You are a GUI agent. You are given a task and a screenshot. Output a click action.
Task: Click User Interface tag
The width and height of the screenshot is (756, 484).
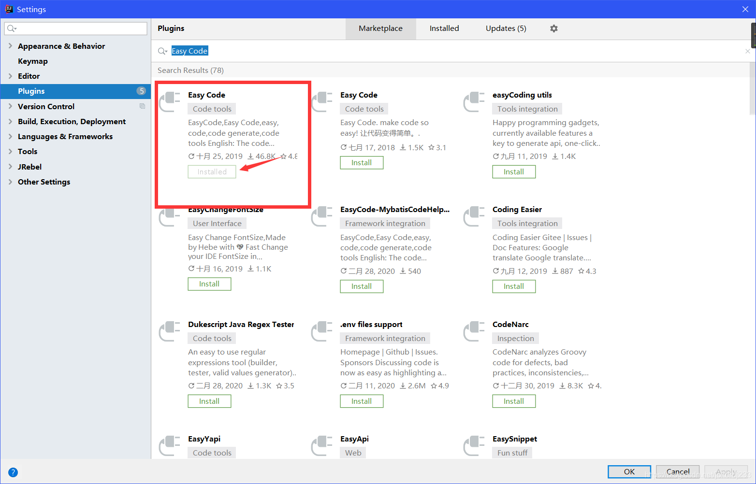coord(217,224)
